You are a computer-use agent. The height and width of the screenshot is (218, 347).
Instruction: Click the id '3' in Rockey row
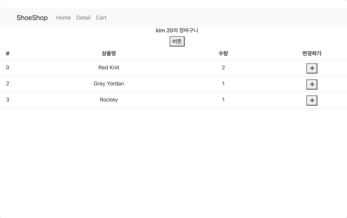tap(8, 100)
